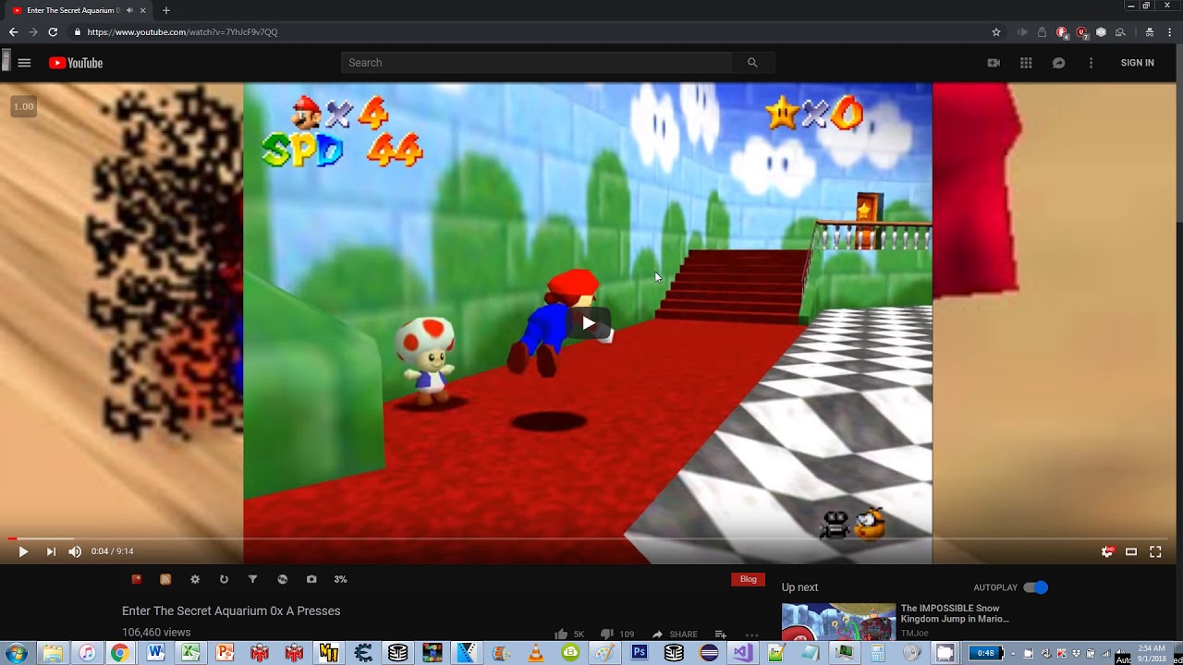Click the URL address bar

coord(527,31)
